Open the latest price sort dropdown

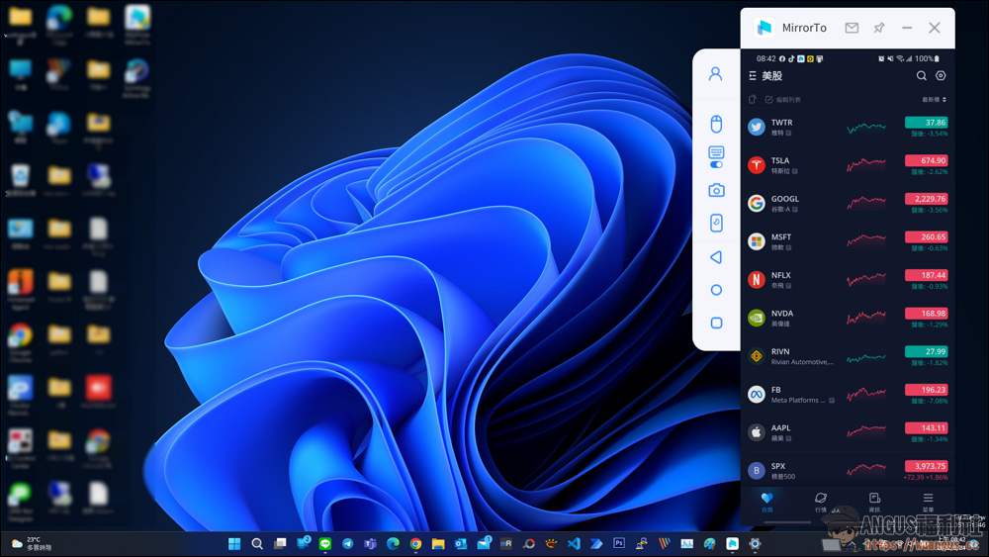click(x=935, y=100)
